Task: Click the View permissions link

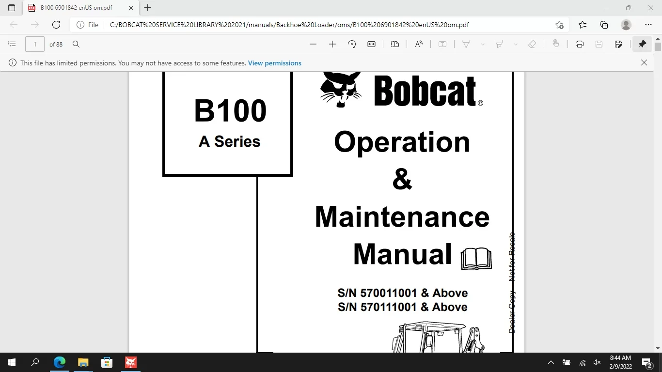Action: [275, 63]
